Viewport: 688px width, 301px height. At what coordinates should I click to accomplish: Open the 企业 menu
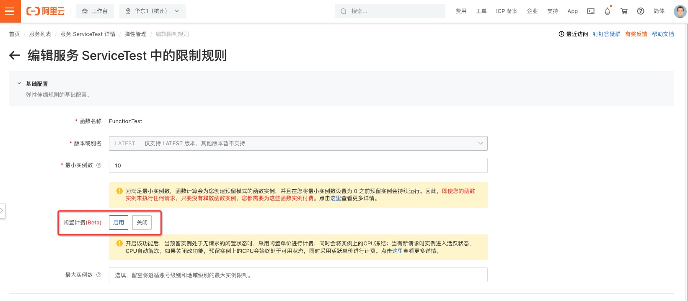(x=532, y=11)
